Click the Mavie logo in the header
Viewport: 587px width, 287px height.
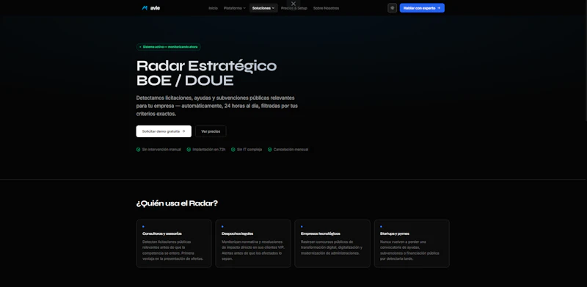tap(151, 8)
